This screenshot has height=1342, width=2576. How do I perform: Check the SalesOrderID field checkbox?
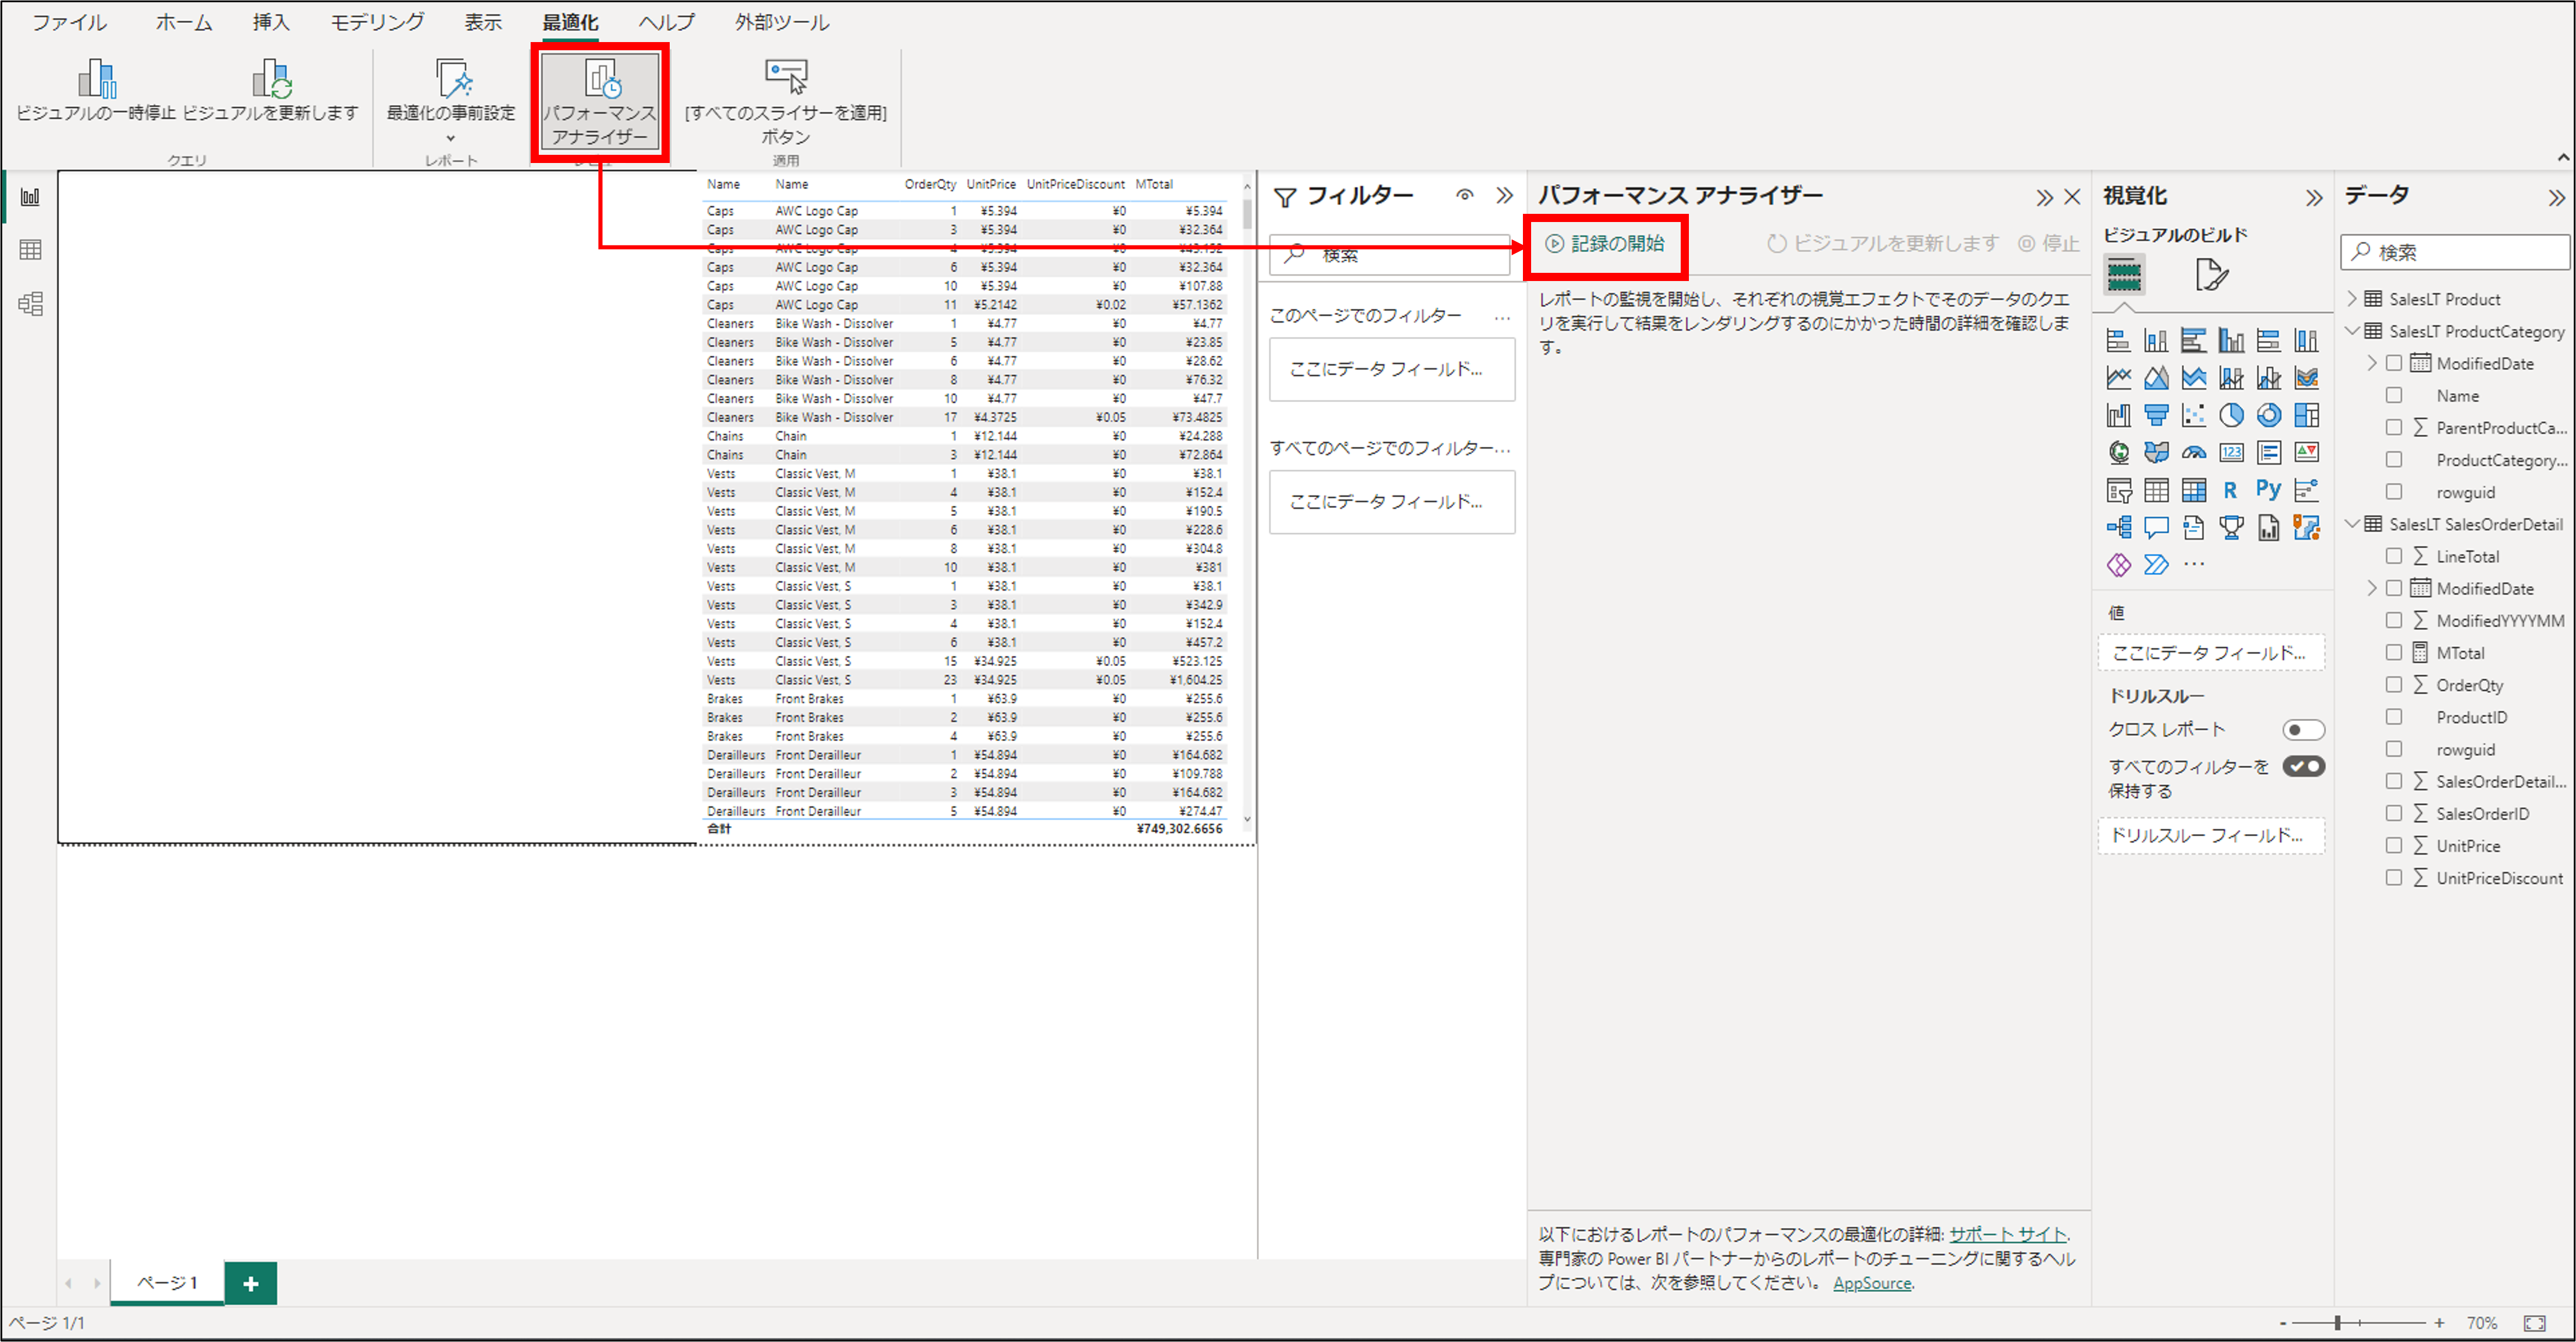click(2394, 813)
